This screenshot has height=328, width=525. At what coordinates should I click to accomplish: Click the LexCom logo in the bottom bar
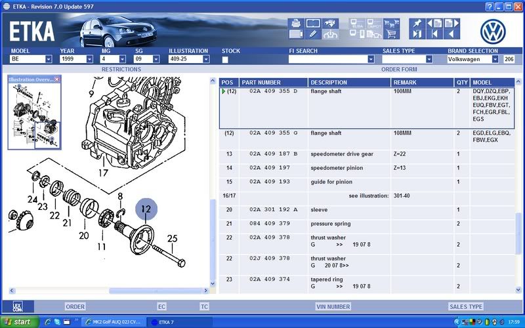[x=18, y=306]
